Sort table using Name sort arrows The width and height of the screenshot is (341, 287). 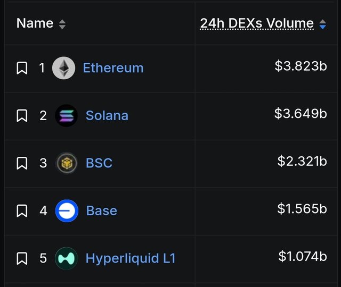[x=62, y=24]
